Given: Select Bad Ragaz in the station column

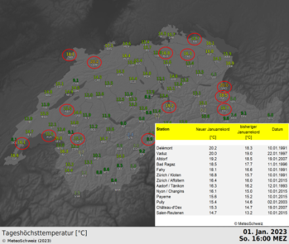Looking at the screenshot, I should pos(166,164).
